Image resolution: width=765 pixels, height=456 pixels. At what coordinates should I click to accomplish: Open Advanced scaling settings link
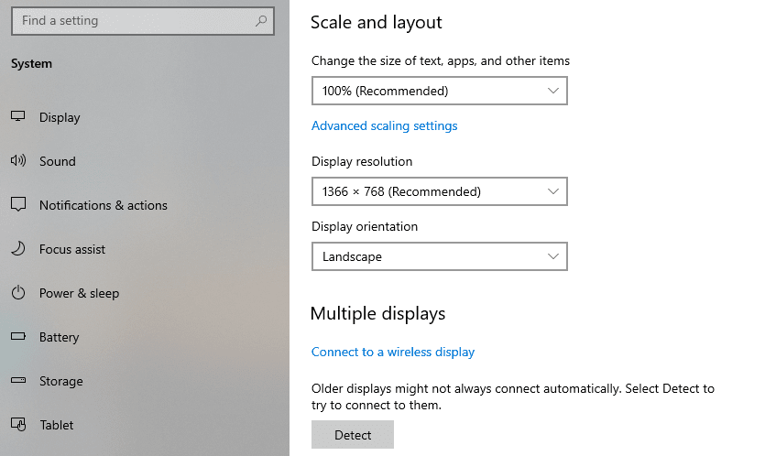pyautogui.click(x=384, y=125)
